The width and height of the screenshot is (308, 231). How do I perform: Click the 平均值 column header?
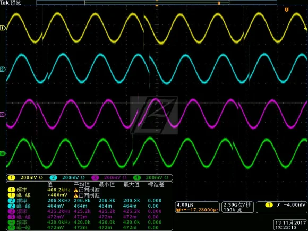click(82, 184)
